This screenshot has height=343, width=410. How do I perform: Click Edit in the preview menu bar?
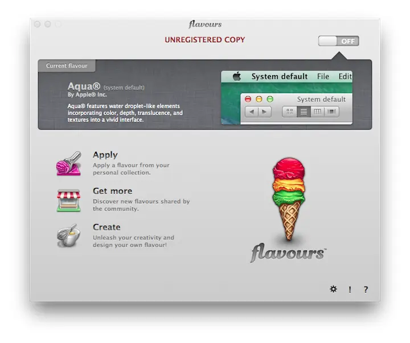(x=345, y=76)
